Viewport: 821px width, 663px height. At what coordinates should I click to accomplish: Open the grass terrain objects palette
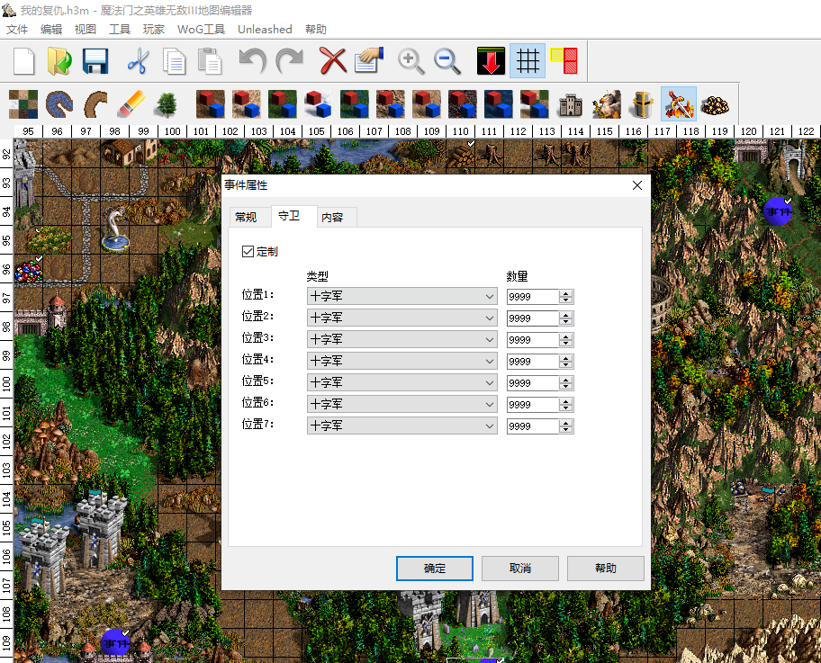coord(283,104)
